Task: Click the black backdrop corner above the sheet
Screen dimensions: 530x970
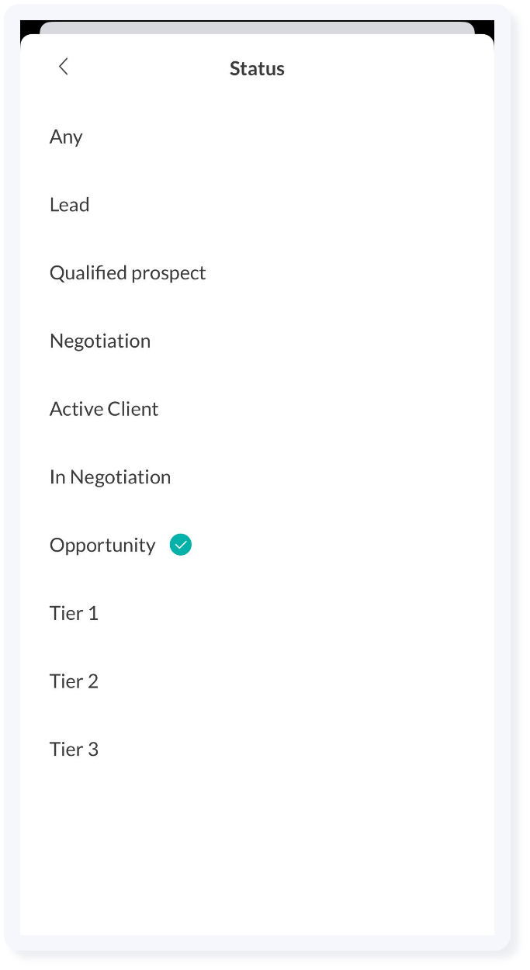Action: (29, 27)
